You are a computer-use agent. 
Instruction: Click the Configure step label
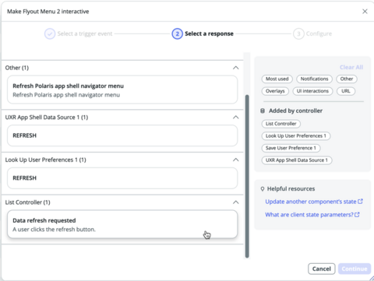[x=319, y=33]
